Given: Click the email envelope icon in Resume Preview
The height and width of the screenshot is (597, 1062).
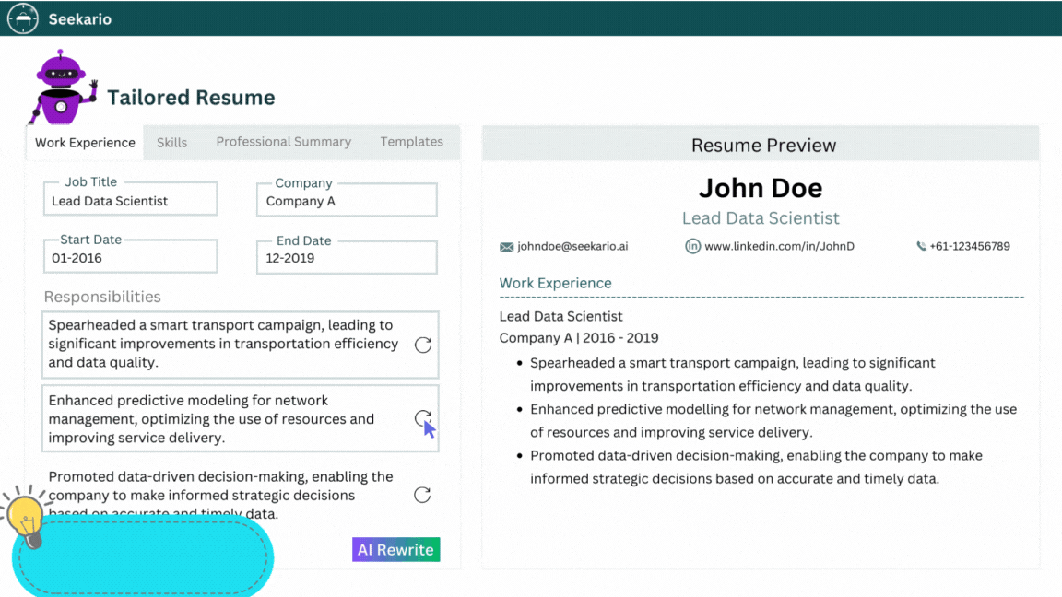Looking at the screenshot, I should coord(509,246).
